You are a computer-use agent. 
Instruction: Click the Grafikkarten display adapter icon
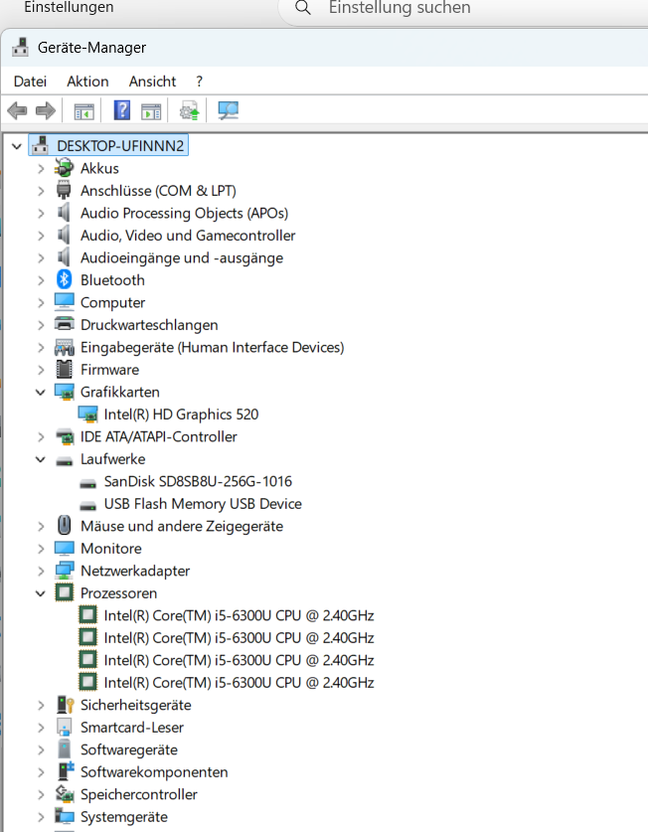pyautogui.click(x=65, y=392)
